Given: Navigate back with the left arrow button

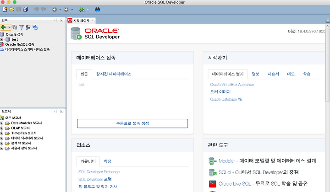Looking at the screenshot, I should (55, 9).
